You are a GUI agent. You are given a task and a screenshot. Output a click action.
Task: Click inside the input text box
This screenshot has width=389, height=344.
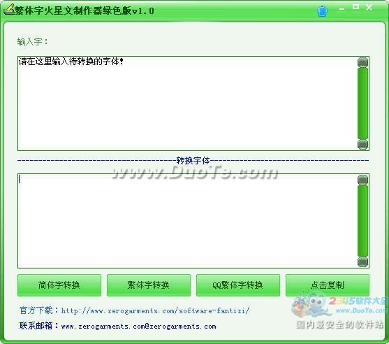(187, 103)
